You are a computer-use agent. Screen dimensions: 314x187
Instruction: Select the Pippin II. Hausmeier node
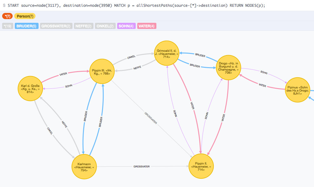pyautogui.click(x=201, y=166)
